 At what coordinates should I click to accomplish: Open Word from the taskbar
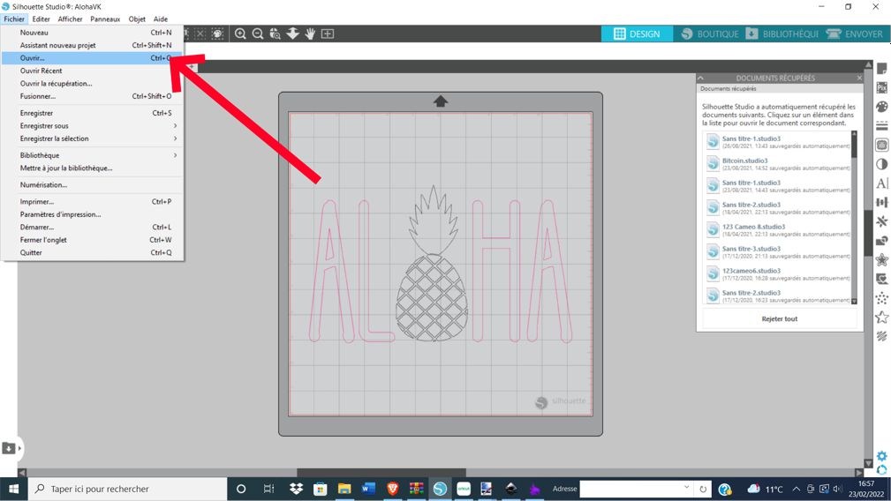point(368,489)
